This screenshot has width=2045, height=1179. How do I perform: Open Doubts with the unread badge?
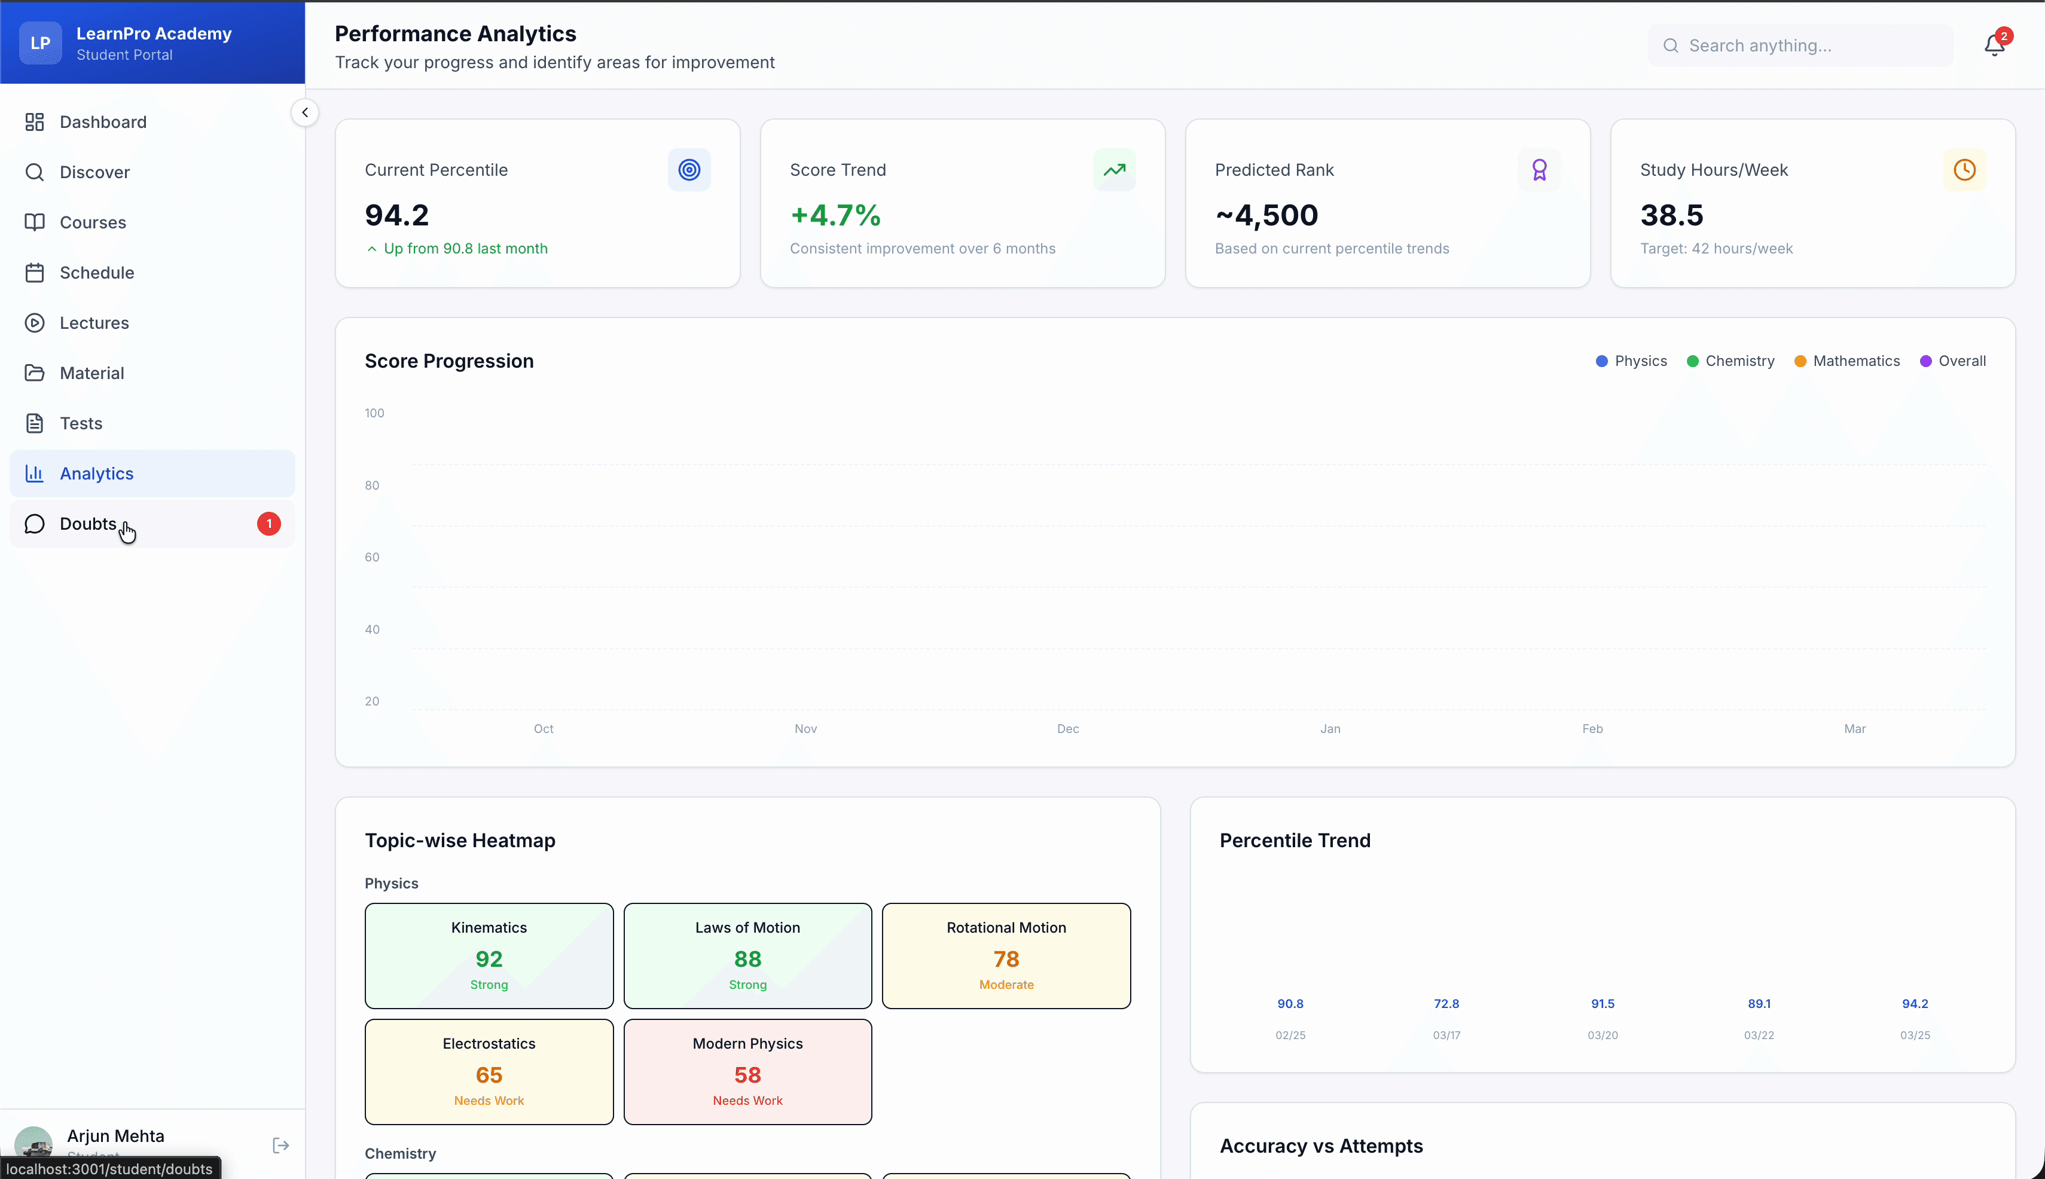pyautogui.click(x=88, y=524)
